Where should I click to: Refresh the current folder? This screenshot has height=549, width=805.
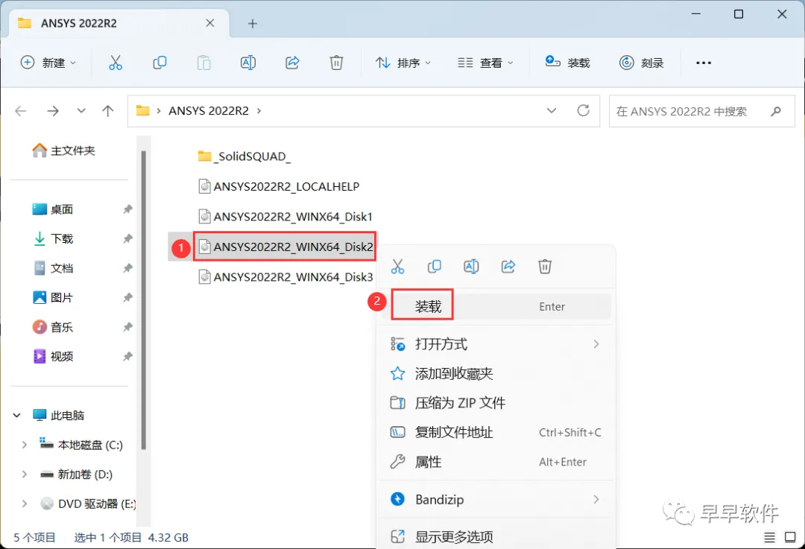click(583, 111)
